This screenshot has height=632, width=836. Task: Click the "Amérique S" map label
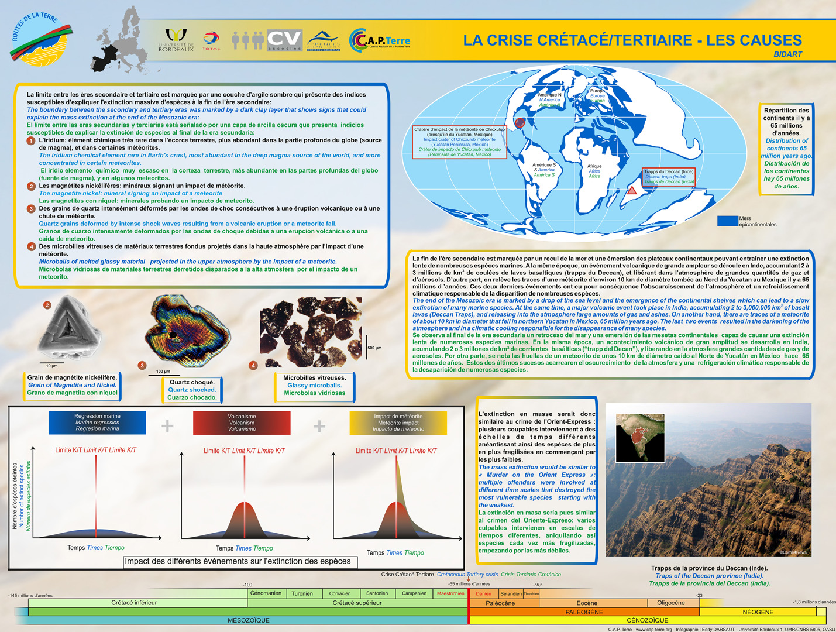click(x=544, y=165)
